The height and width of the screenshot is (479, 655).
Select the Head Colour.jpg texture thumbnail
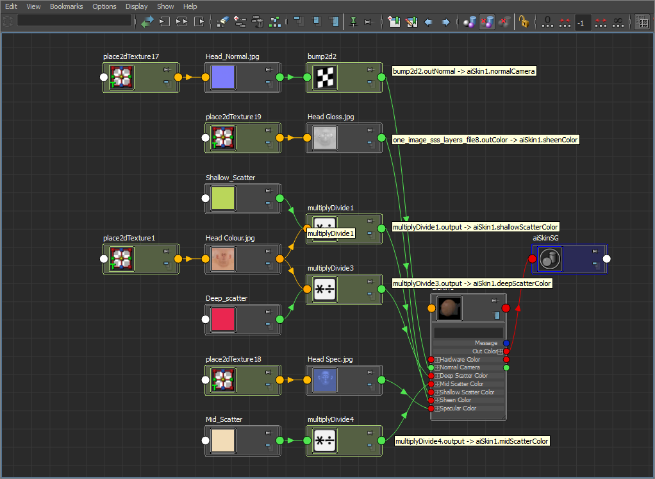[222, 258]
